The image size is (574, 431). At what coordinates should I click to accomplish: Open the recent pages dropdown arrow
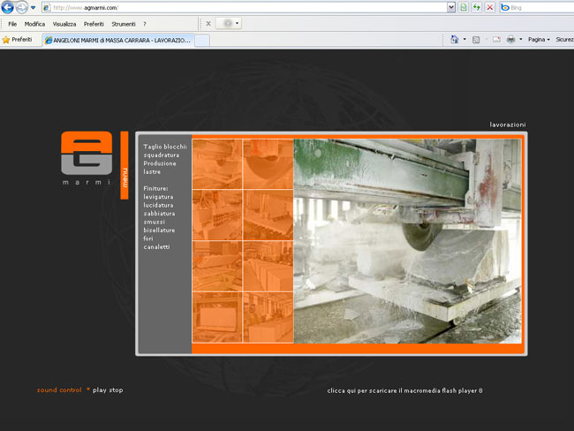click(33, 7)
